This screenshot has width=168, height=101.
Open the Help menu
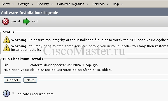[x=116, y=4]
